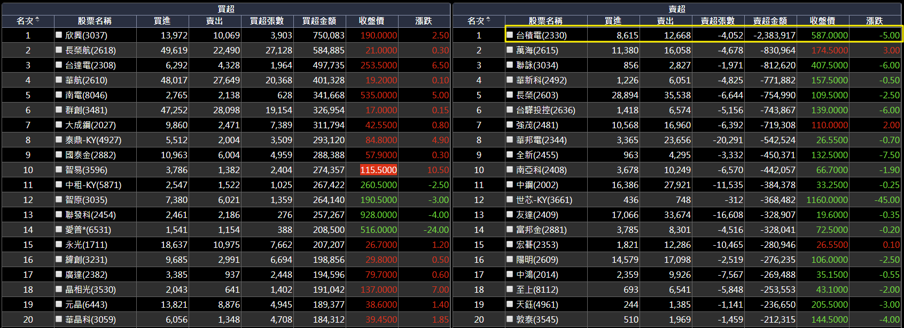Select net sell volume -20,291
This screenshot has width=904, height=328.
(x=728, y=140)
